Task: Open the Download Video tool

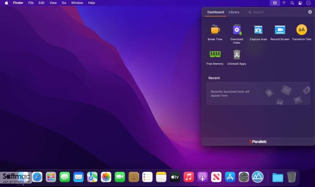Action: [x=237, y=34]
